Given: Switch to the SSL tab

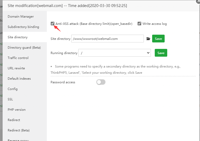Looking at the screenshot, I should (x=10, y=99).
